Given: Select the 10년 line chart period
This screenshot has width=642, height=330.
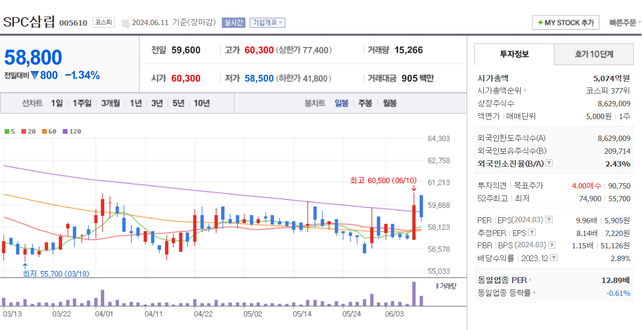Looking at the screenshot, I should [x=202, y=103].
